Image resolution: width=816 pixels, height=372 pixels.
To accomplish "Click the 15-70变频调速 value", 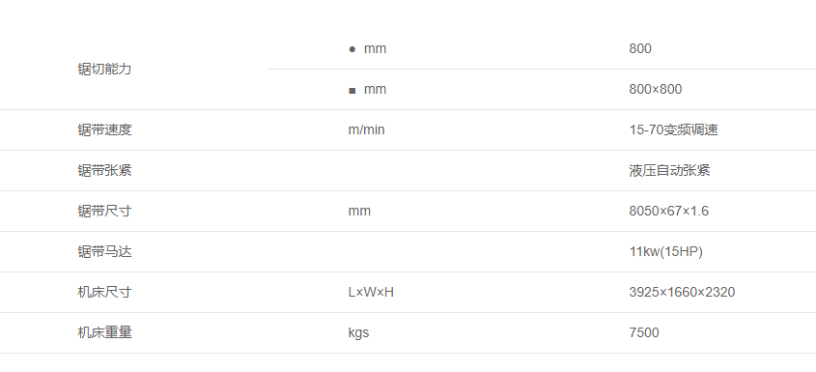I will 673,129.
